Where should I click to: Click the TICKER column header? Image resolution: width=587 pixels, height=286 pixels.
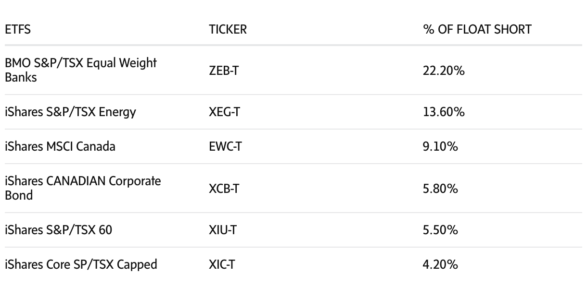point(228,29)
